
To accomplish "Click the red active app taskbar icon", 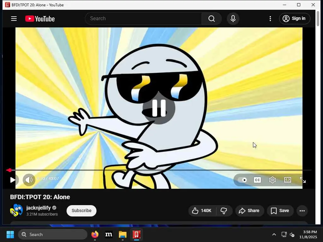I will tap(136, 234).
